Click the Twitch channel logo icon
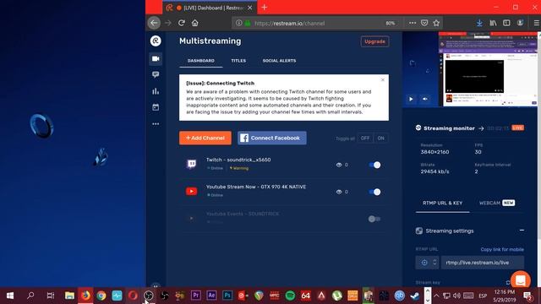The image size is (541, 304). [x=192, y=164]
